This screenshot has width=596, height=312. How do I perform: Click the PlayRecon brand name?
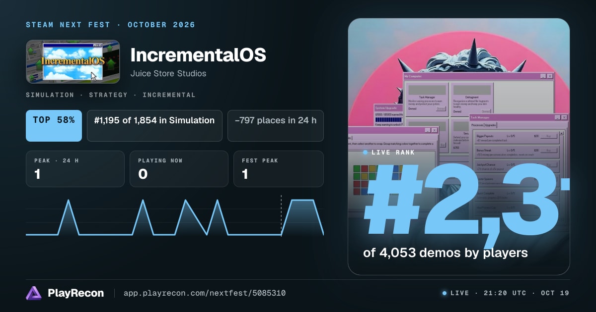coord(75,293)
